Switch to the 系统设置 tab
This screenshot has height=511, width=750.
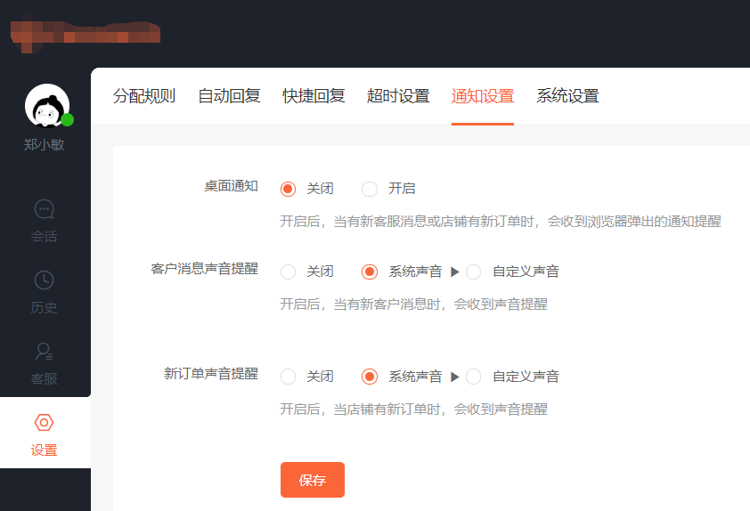tap(567, 96)
